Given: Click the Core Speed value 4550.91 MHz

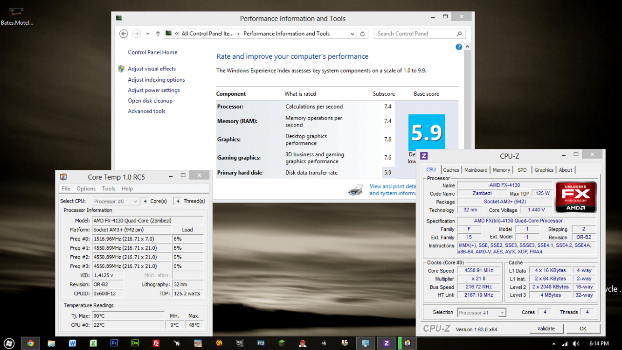Looking at the screenshot, I should (x=479, y=271).
